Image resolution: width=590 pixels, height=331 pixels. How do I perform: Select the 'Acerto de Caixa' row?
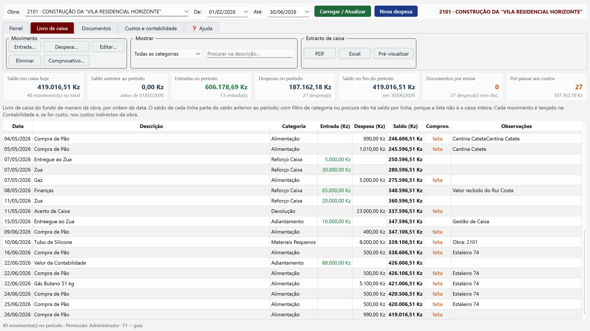point(292,211)
